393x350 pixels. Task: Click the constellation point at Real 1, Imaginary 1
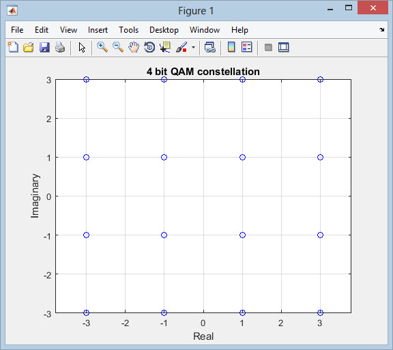pyautogui.click(x=242, y=157)
